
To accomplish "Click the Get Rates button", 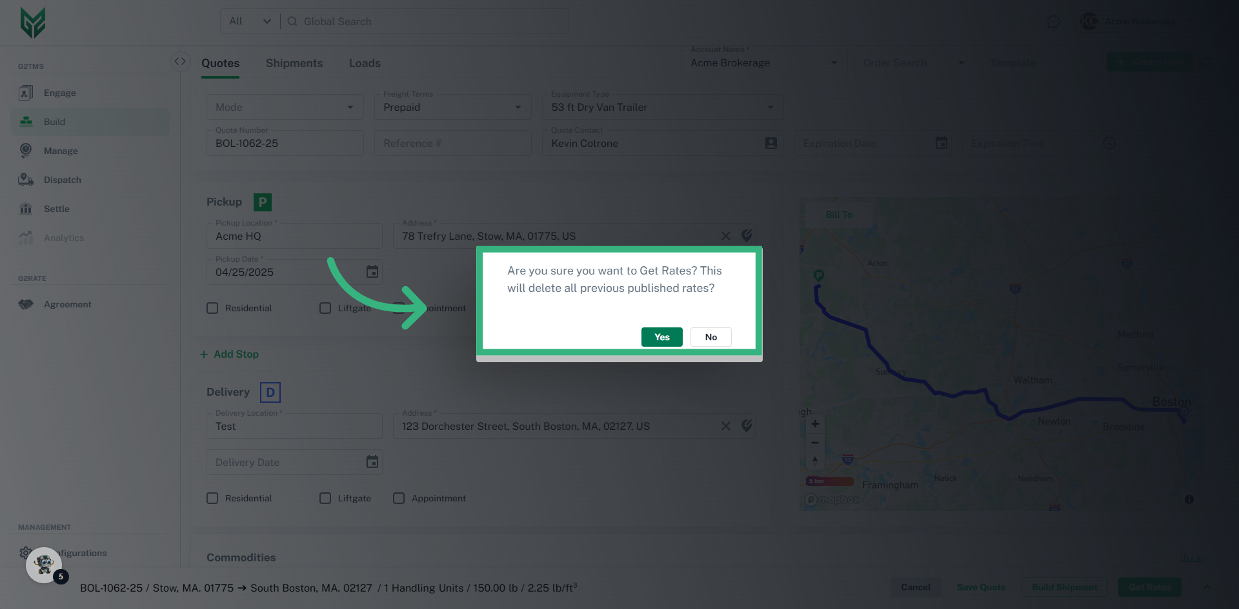I will point(1149,587).
